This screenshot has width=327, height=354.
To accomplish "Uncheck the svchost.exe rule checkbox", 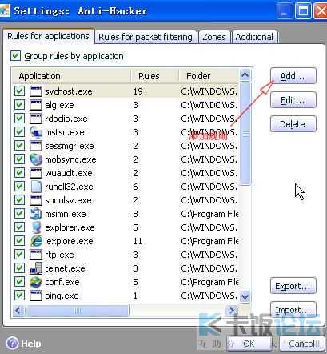I will 19,91.
